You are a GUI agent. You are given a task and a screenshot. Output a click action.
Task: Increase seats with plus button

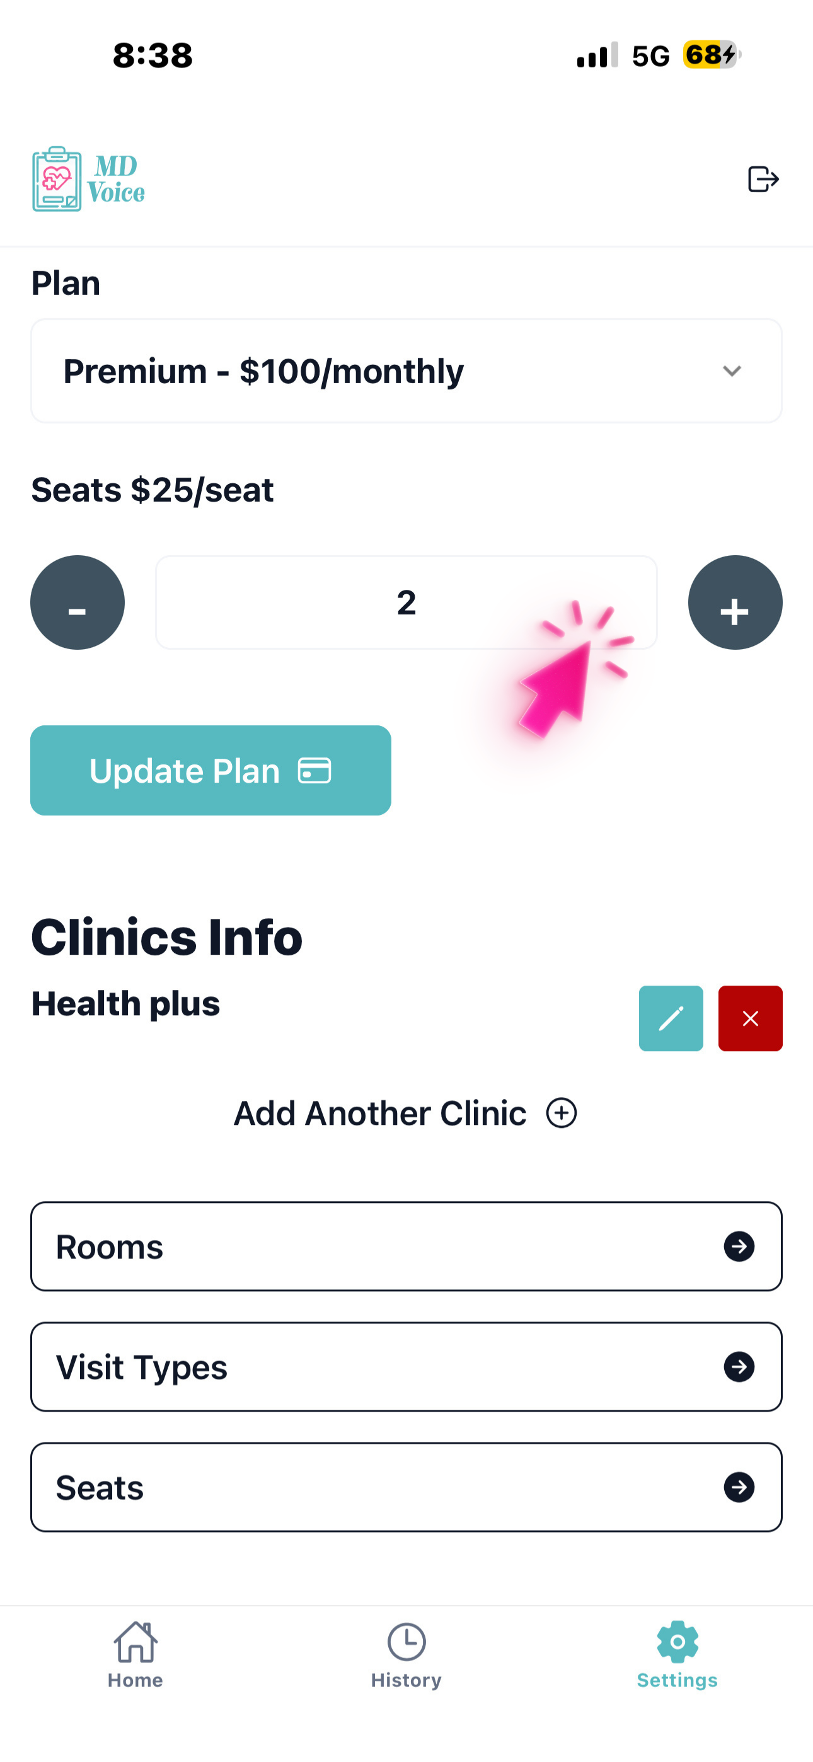[x=734, y=602]
